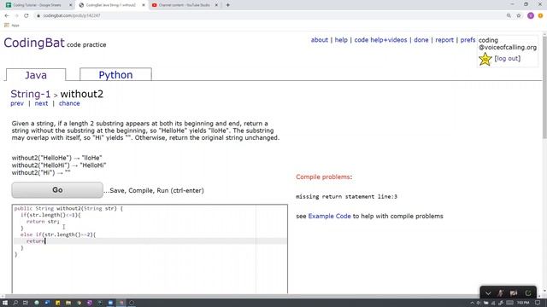Close the CodingBat without2 tab
The width and height of the screenshot is (547, 307).
click(144, 5)
